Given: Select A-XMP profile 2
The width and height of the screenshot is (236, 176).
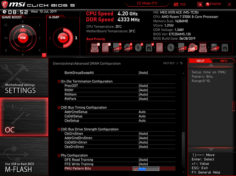Looking at the screenshot, I should click(x=50, y=38).
